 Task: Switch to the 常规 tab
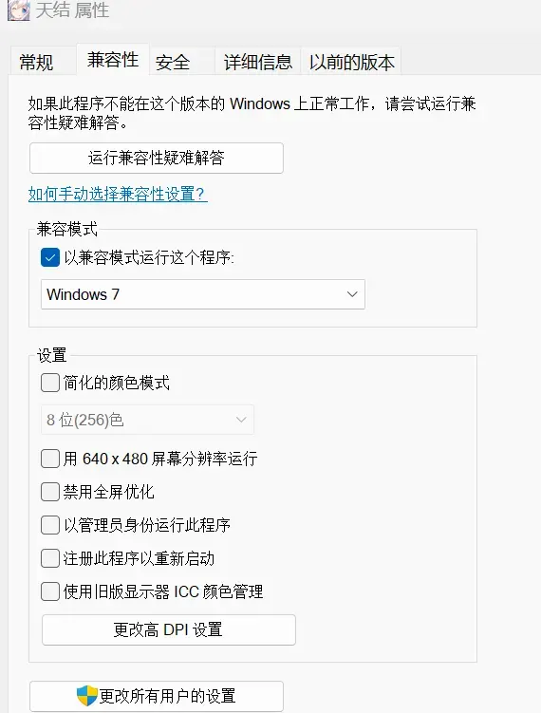(37, 62)
